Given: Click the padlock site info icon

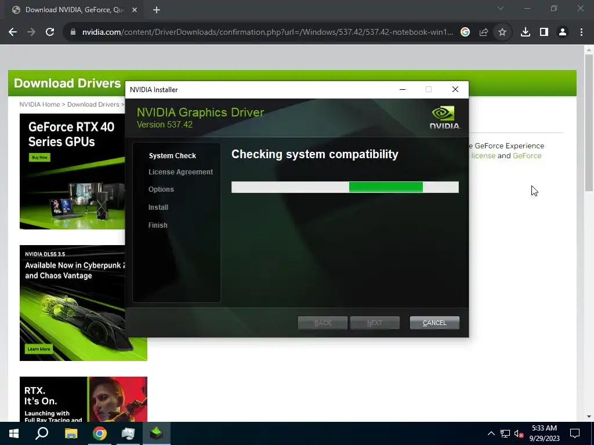Looking at the screenshot, I should (73, 32).
